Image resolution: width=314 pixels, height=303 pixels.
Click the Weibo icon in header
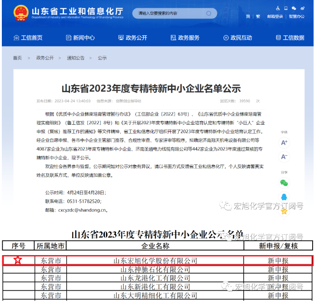point(302,8)
